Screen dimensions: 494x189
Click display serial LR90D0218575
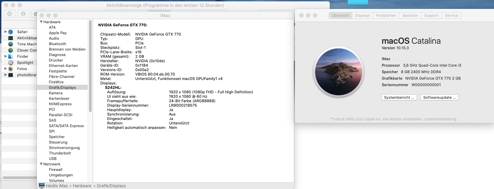(183, 105)
